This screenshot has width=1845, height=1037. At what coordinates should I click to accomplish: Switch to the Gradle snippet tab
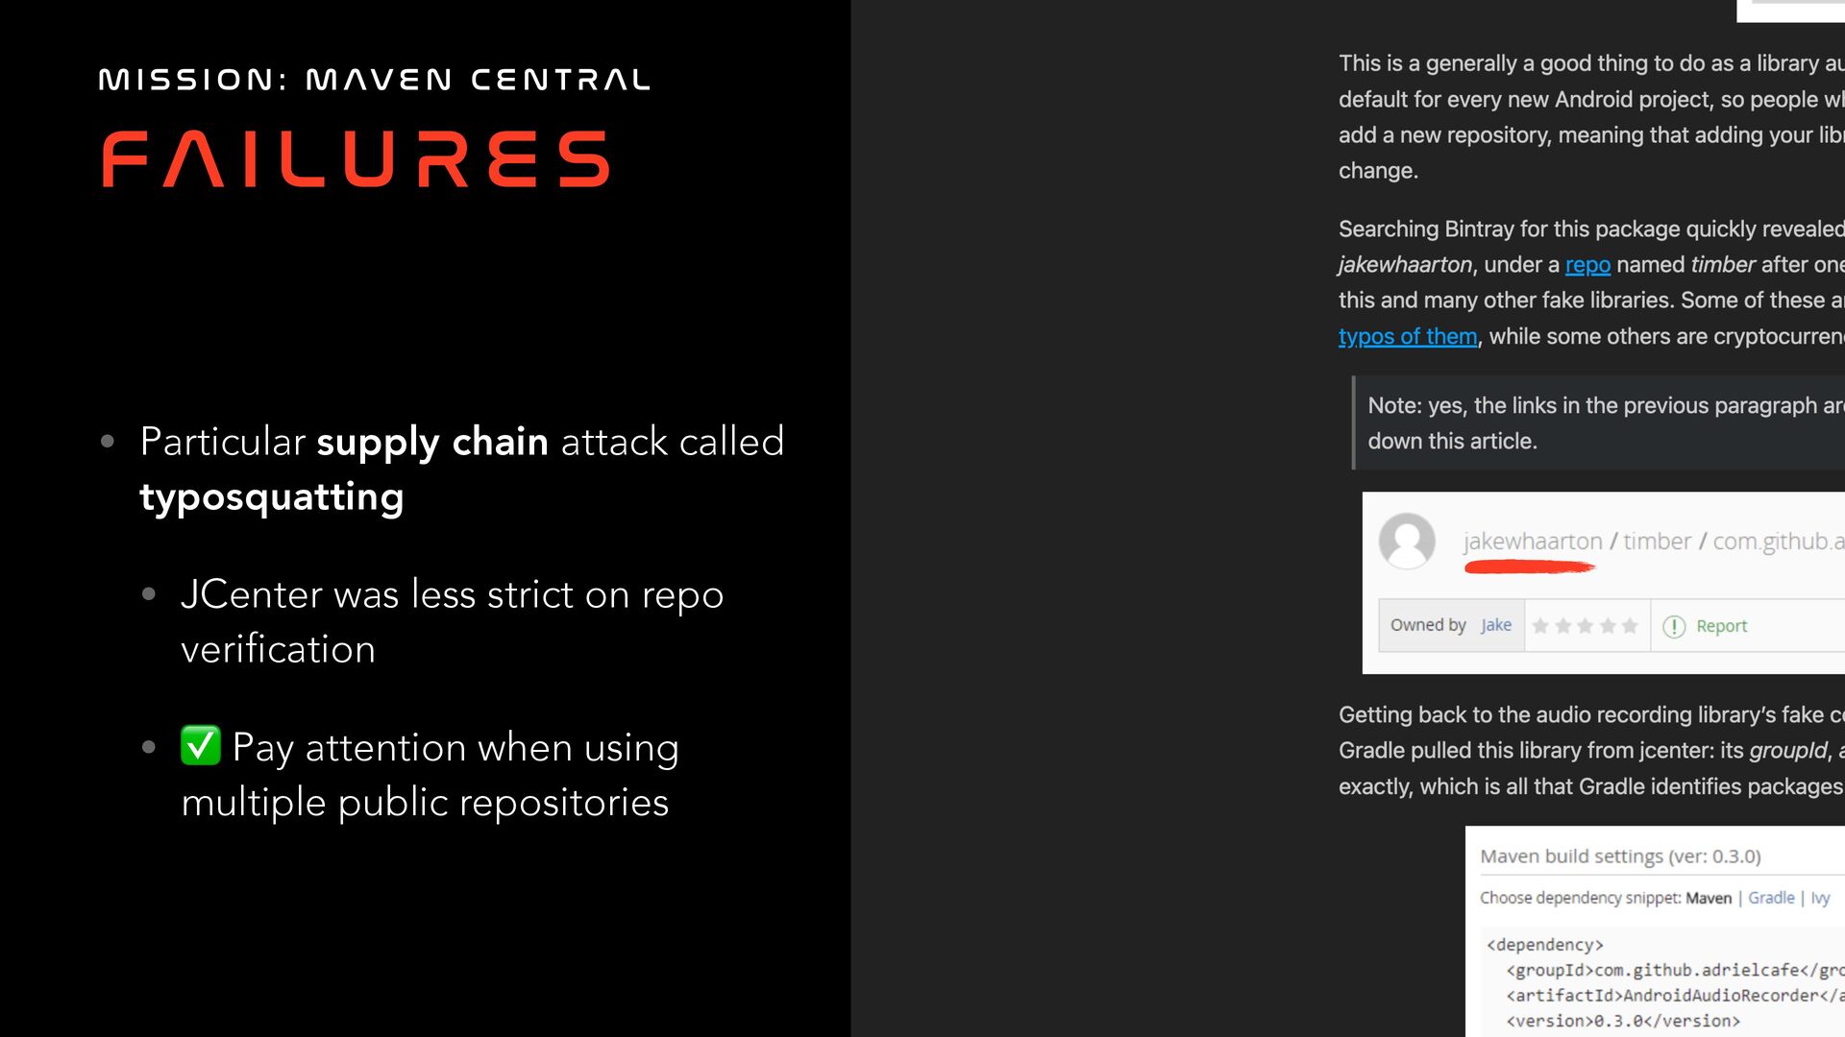tap(1771, 898)
